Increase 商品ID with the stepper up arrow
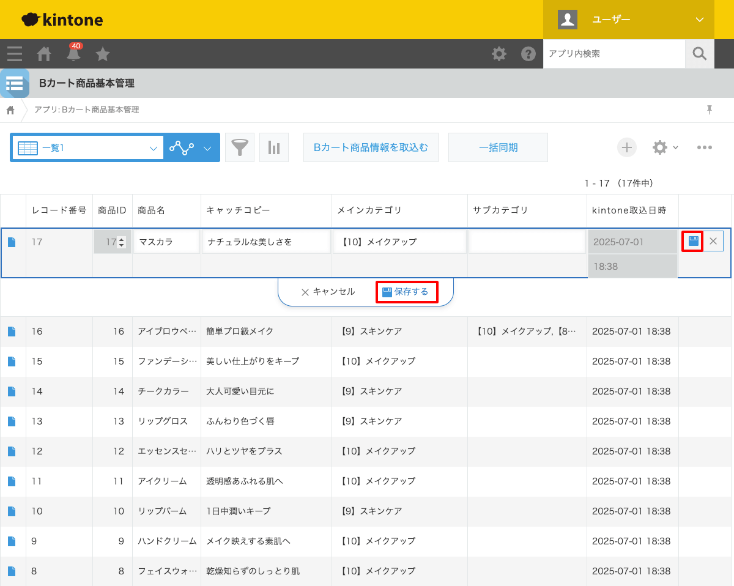The width and height of the screenshot is (734, 586). tap(120, 239)
